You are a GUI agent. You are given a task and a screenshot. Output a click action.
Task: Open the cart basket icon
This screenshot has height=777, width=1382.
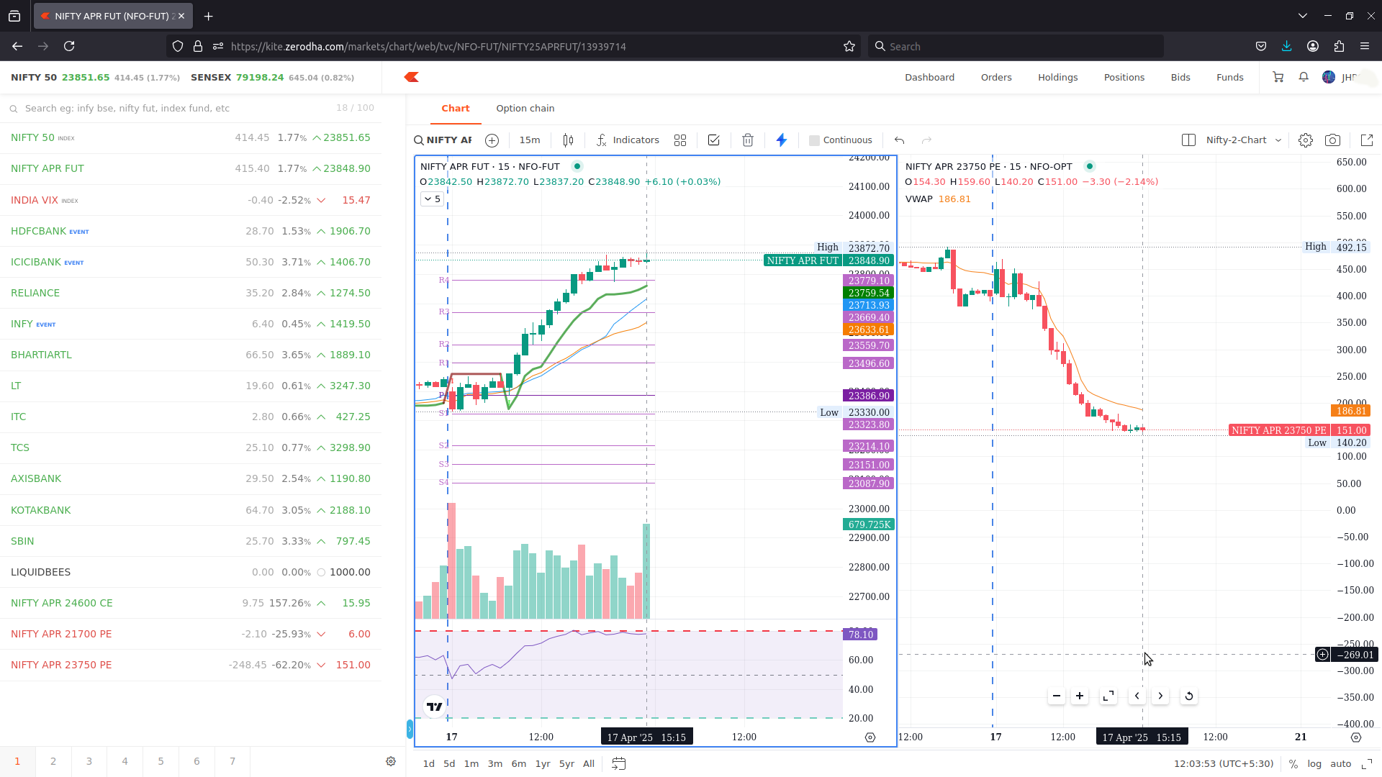(1278, 77)
